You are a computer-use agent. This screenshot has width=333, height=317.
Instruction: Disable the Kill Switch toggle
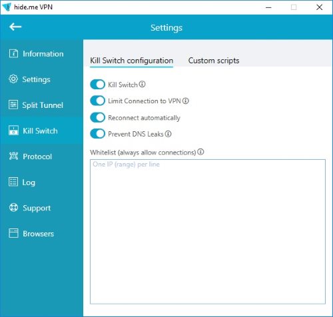(x=97, y=85)
